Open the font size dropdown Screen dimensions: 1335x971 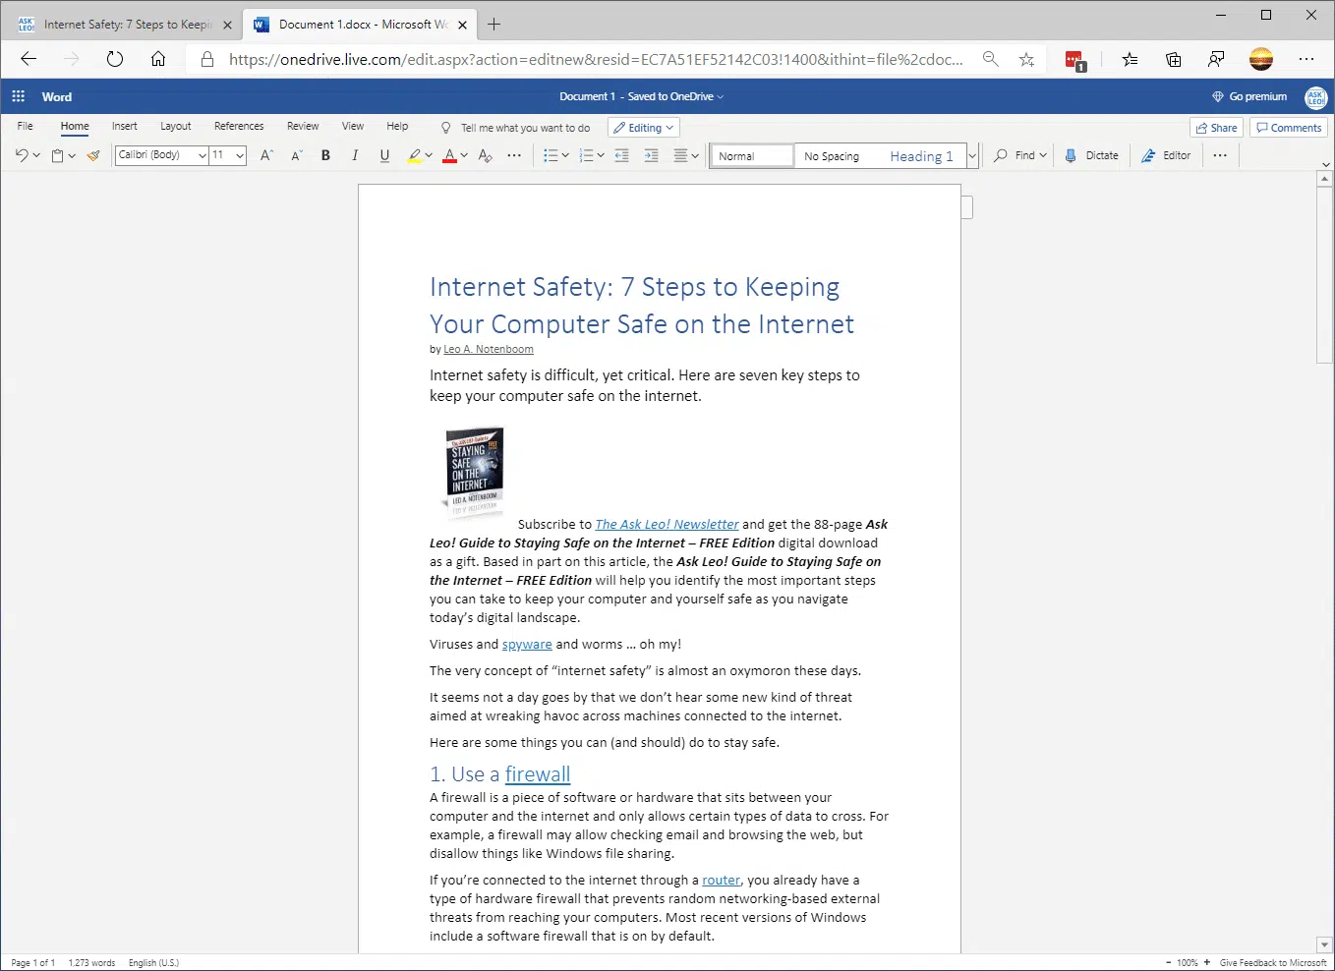(240, 155)
